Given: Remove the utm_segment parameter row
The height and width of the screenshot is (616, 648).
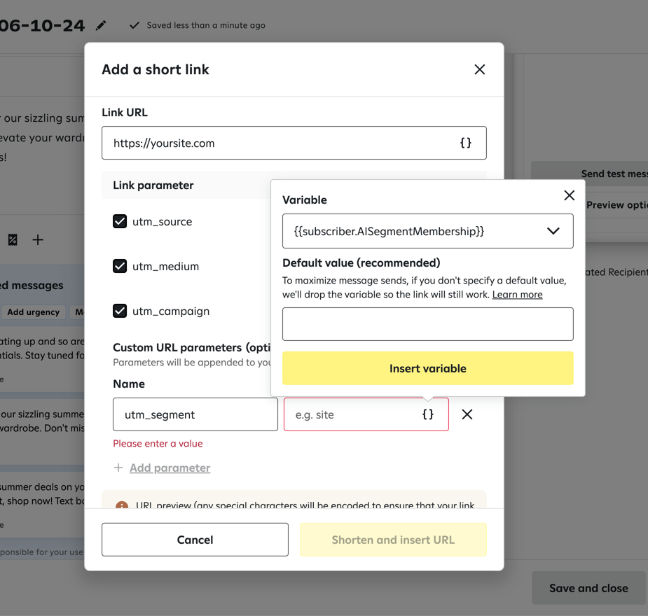Looking at the screenshot, I should pos(467,414).
